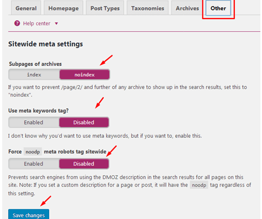The image size is (262, 219).
Task: Click the Use meta keywords tag label
Action: coord(38,111)
